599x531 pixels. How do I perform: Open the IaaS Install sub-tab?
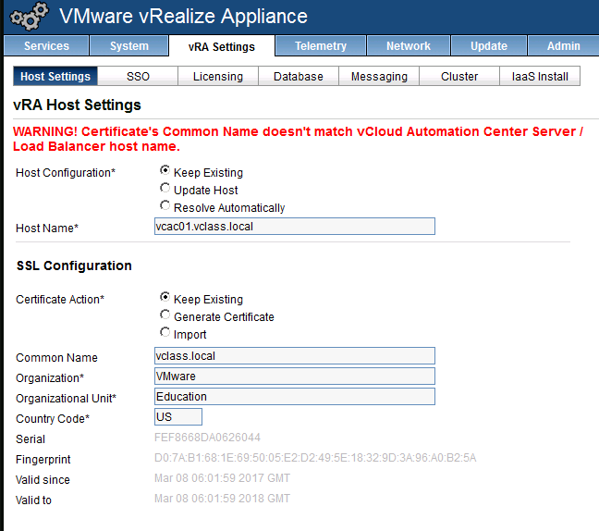point(540,77)
